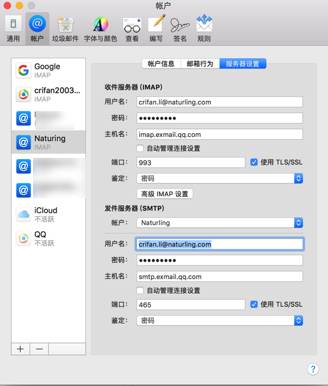Viewport: 328px width, 386px height.
Task: Click IMAP 密码 password field
Action: pos(220,118)
